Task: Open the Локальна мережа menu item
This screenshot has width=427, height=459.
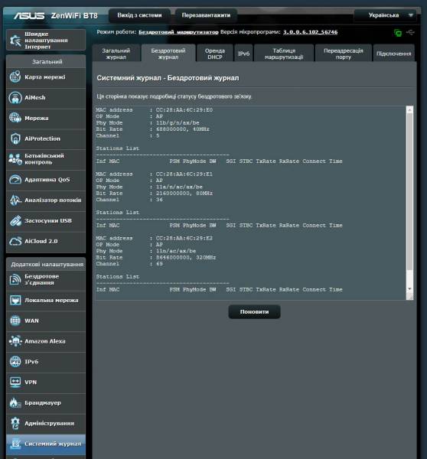Action: 46,301
